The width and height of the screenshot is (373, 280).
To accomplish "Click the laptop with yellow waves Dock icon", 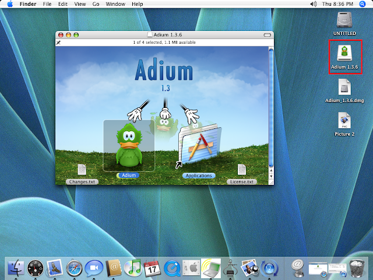I will [x=211, y=268].
